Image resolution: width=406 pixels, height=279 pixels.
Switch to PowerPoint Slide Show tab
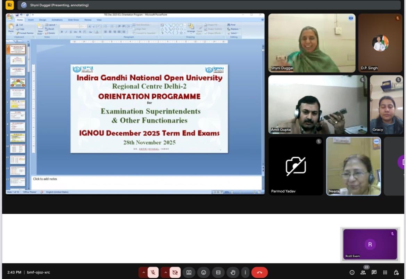pos(74,20)
